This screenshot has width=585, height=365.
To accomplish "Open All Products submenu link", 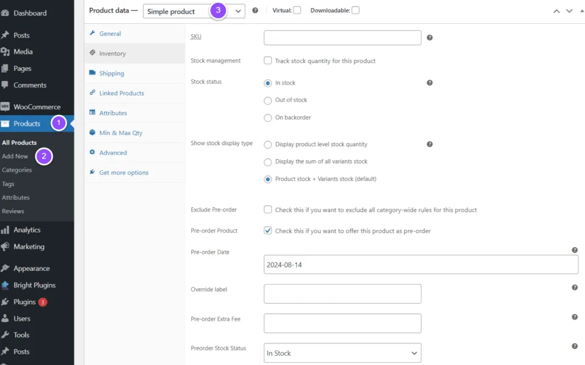I will (19, 143).
